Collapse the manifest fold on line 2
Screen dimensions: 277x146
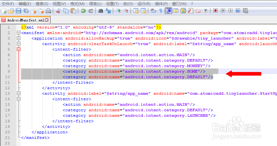18,33
